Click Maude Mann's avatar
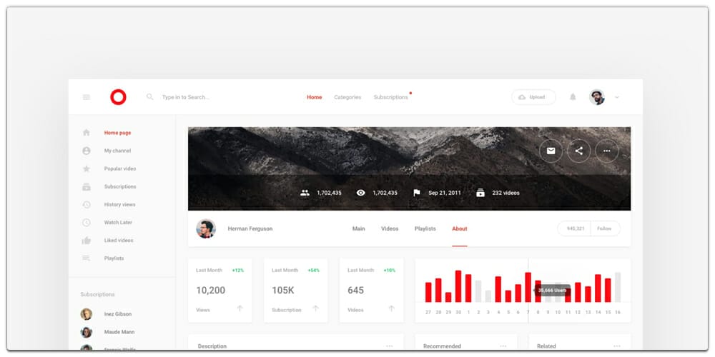This screenshot has width=715, height=357. tap(87, 332)
